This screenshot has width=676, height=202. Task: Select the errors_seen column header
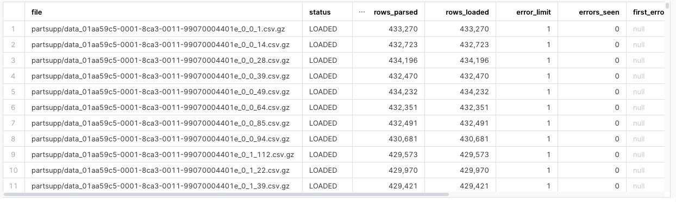[599, 12]
